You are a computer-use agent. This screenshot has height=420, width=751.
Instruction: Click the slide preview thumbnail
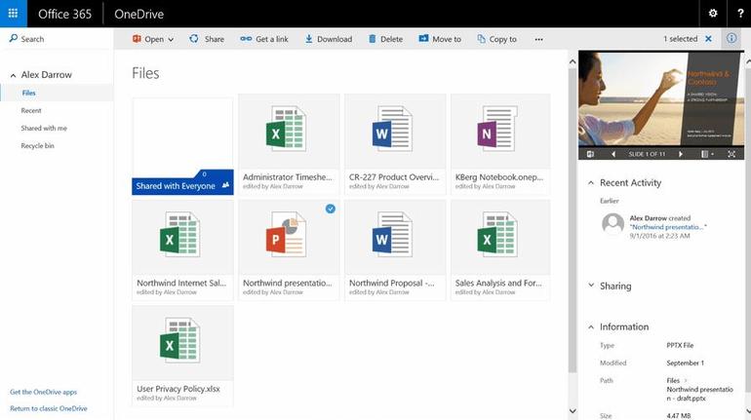[x=661, y=98]
